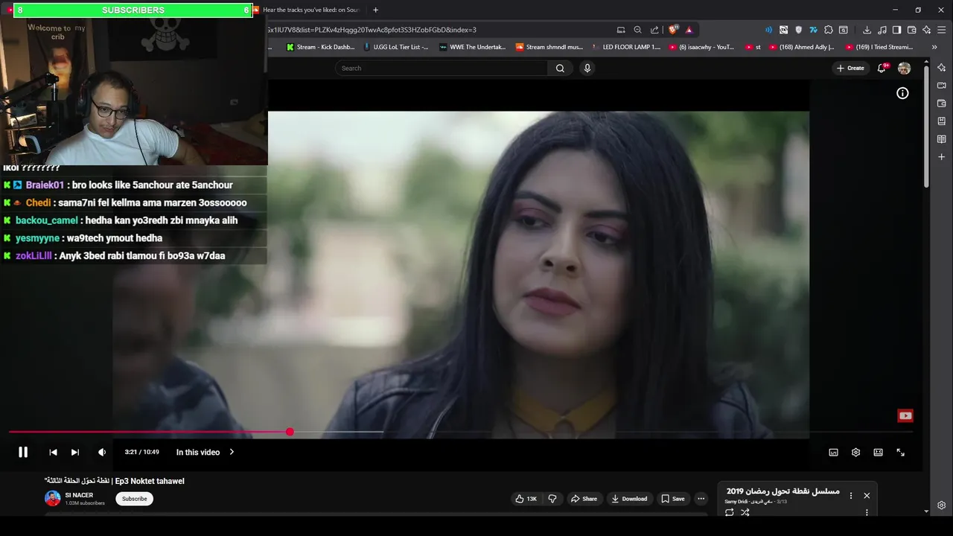Add item with sidebar plus icon
Image resolution: width=953 pixels, height=536 pixels.
[x=941, y=157]
